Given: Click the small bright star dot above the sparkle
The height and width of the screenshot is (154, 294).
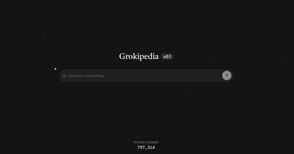Looking at the screenshot, I should 44,36.
